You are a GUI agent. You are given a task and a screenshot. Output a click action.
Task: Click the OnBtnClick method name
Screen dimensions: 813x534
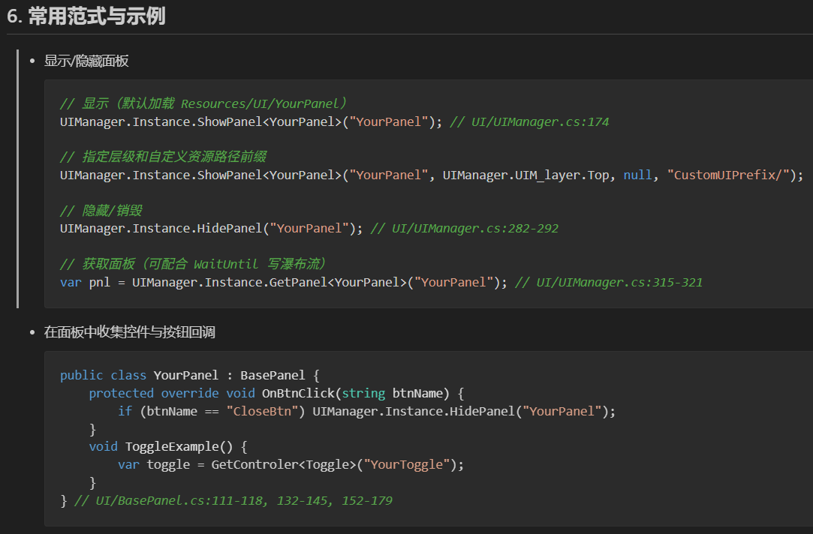297,393
